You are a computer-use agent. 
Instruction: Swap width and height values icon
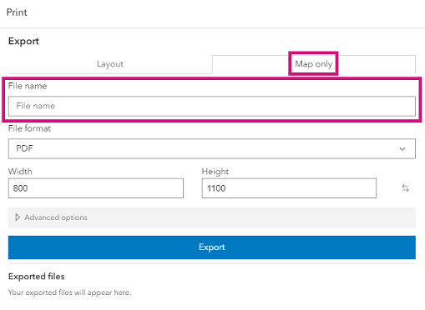pos(405,188)
